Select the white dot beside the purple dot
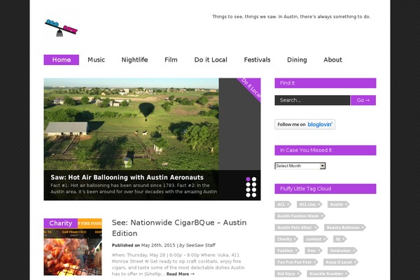420x280 pixels. tap(254, 179)
